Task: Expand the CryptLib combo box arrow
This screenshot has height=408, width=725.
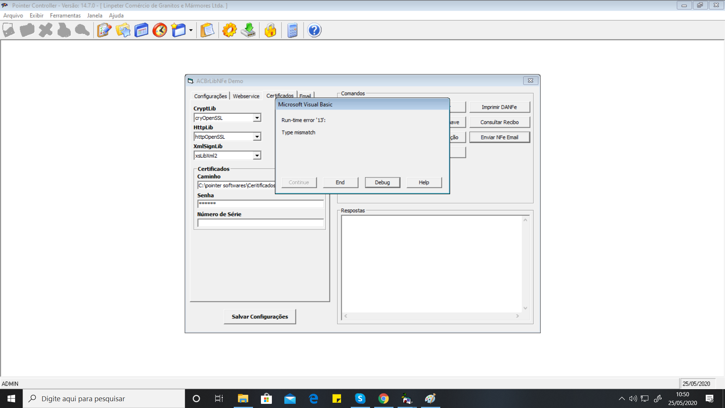Action: 257,118
